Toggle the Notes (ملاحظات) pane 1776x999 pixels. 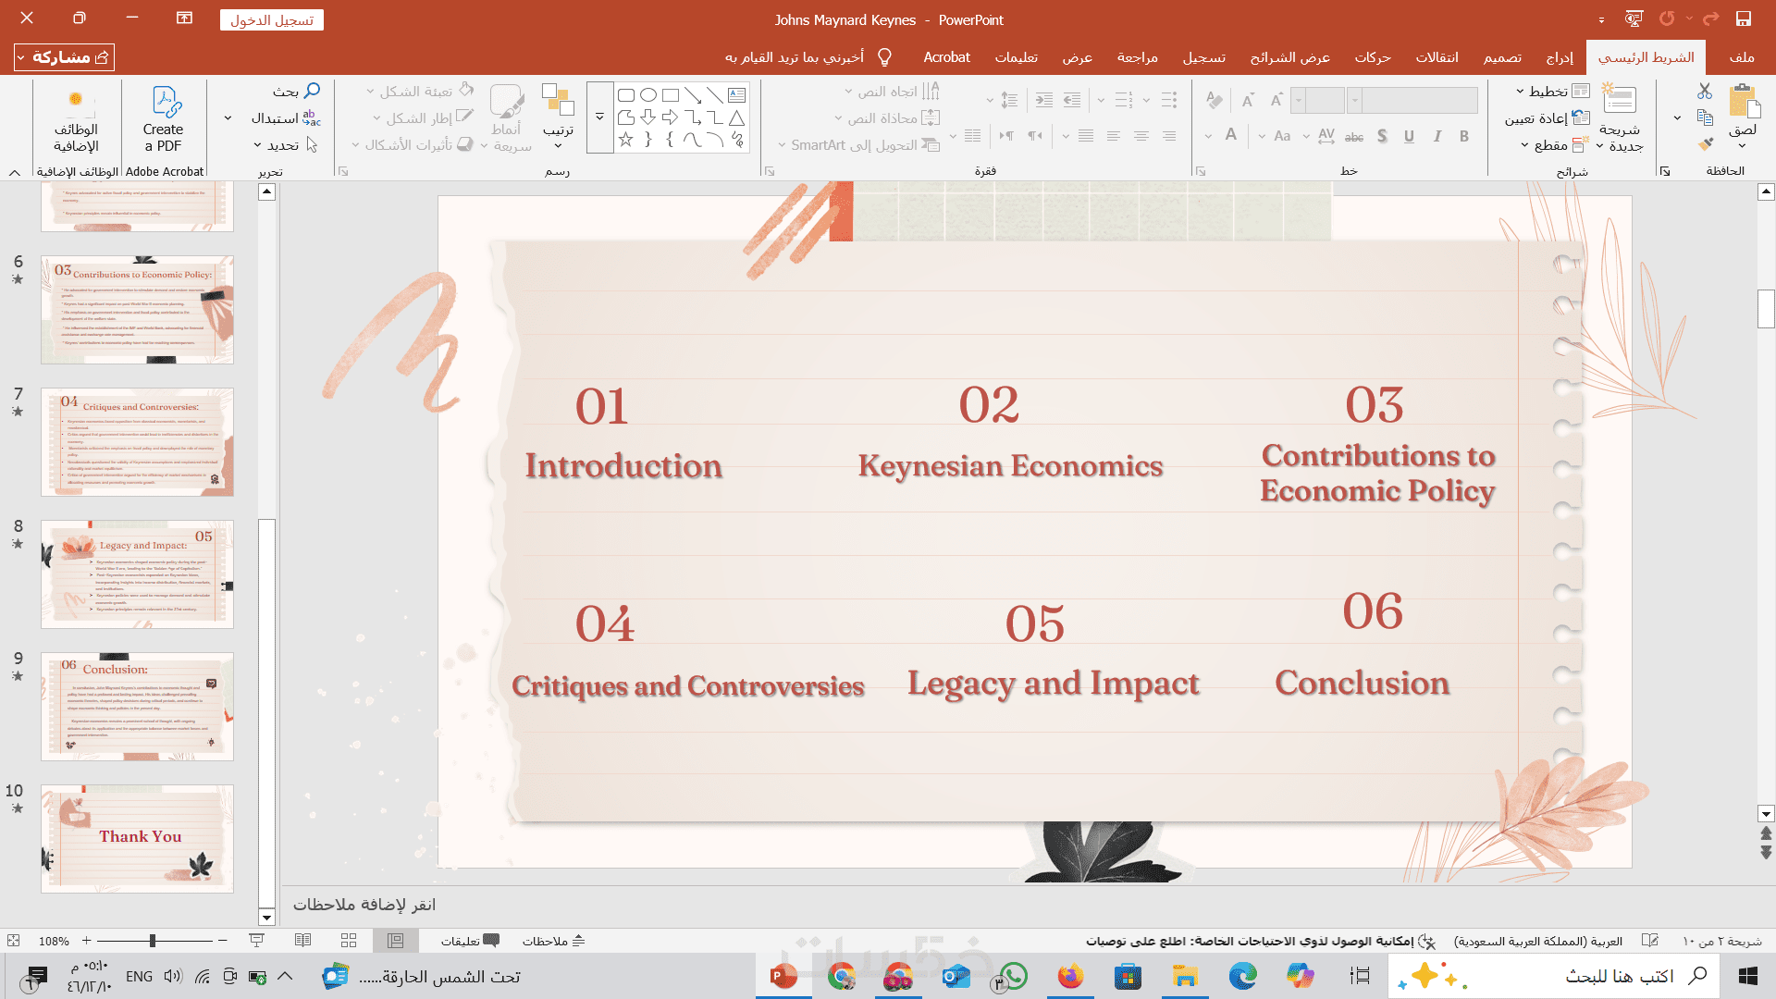click(x=553, y=941)
